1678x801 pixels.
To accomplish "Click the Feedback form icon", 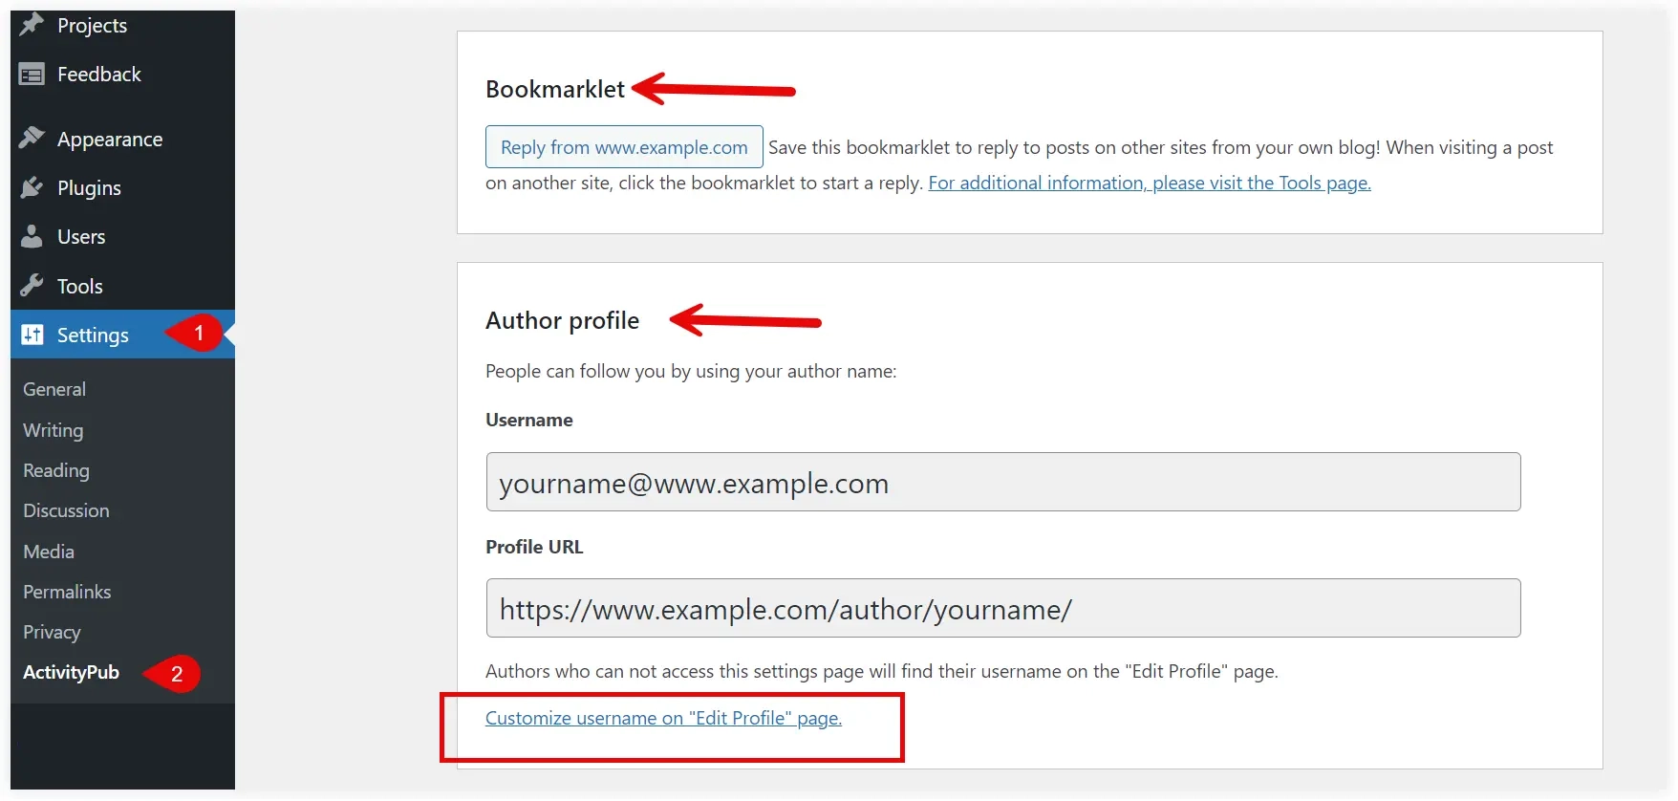I will tap(32, 75).
